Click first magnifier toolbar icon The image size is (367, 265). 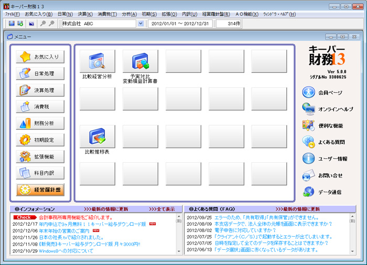coord(43,24)
